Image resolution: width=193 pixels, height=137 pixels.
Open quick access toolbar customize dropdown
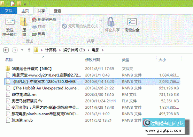click(x=25, y=4)
